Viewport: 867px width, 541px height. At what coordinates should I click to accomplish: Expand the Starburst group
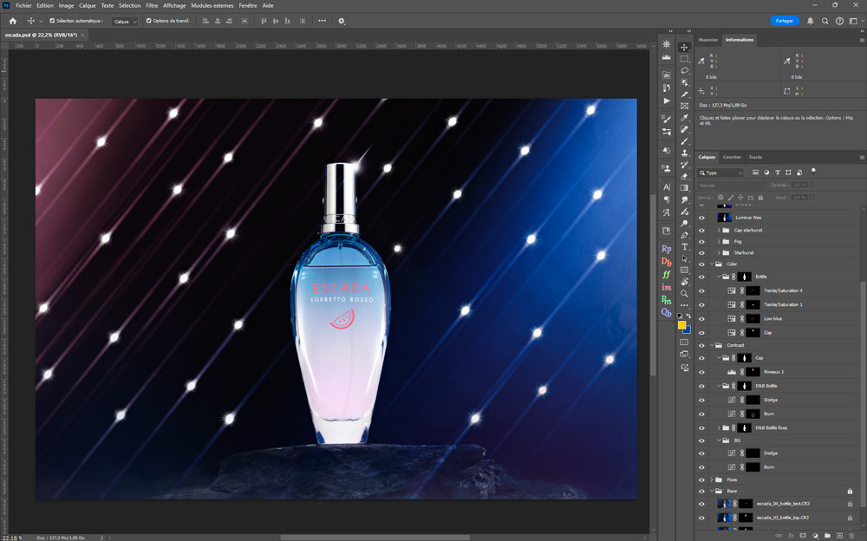coord(718,253)
